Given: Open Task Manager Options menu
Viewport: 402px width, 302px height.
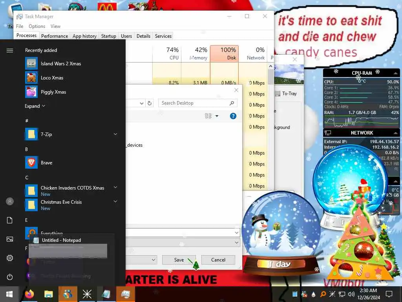Looking at the screenshot, I should [37, 26].
